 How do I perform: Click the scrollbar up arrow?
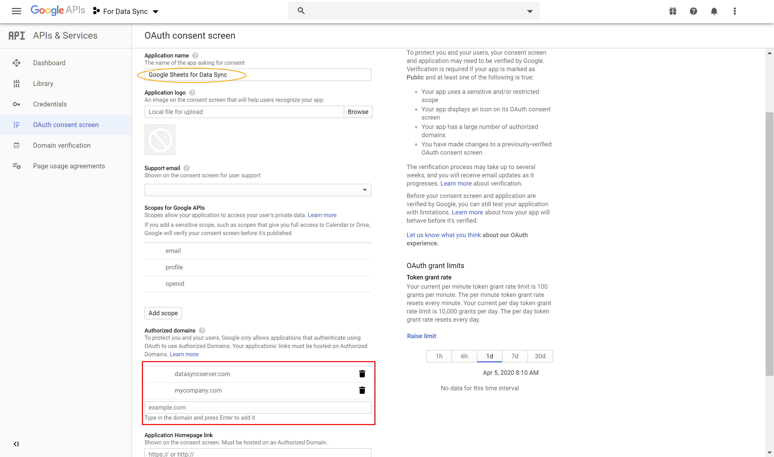769,53
